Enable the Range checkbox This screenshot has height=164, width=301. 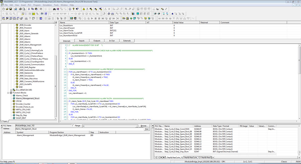pyautogui.click(x=74, y=126)
